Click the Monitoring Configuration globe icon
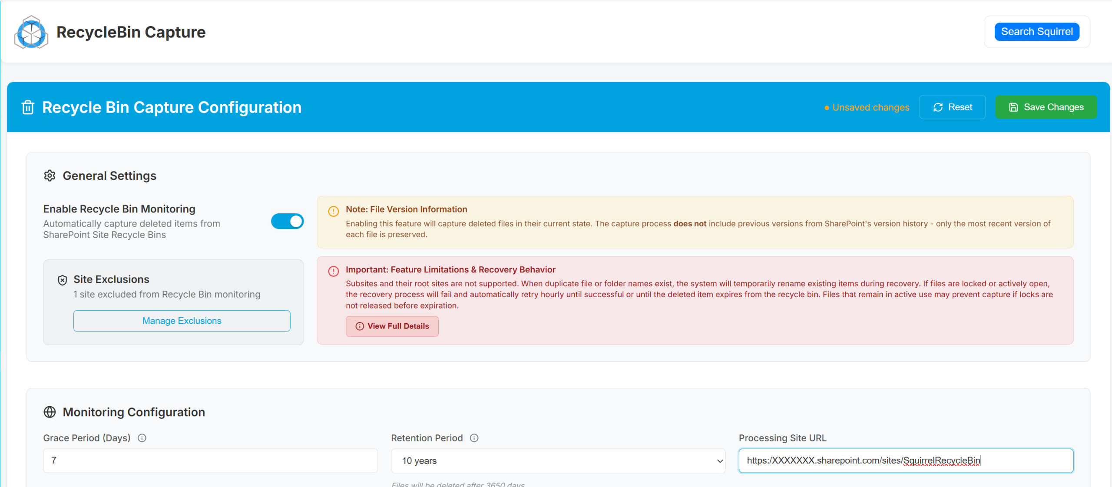1112x487 pixels. coord(50,412)
